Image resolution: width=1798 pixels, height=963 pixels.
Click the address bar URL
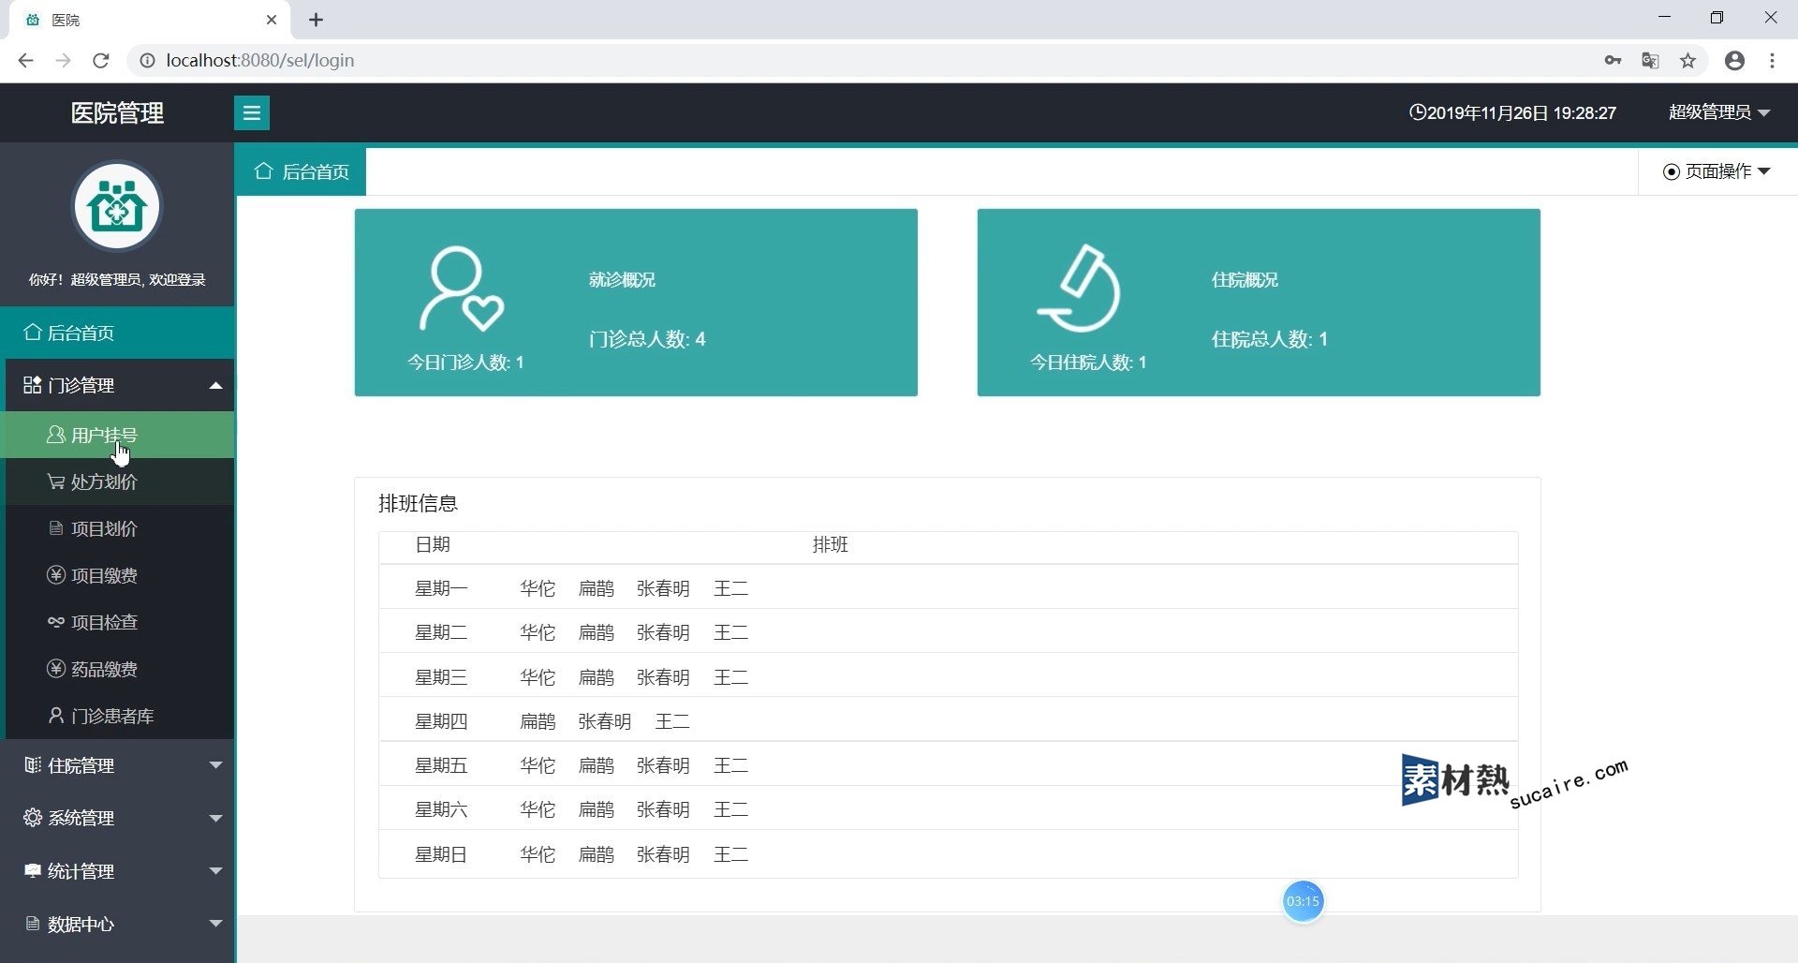(x=260, y=61)
